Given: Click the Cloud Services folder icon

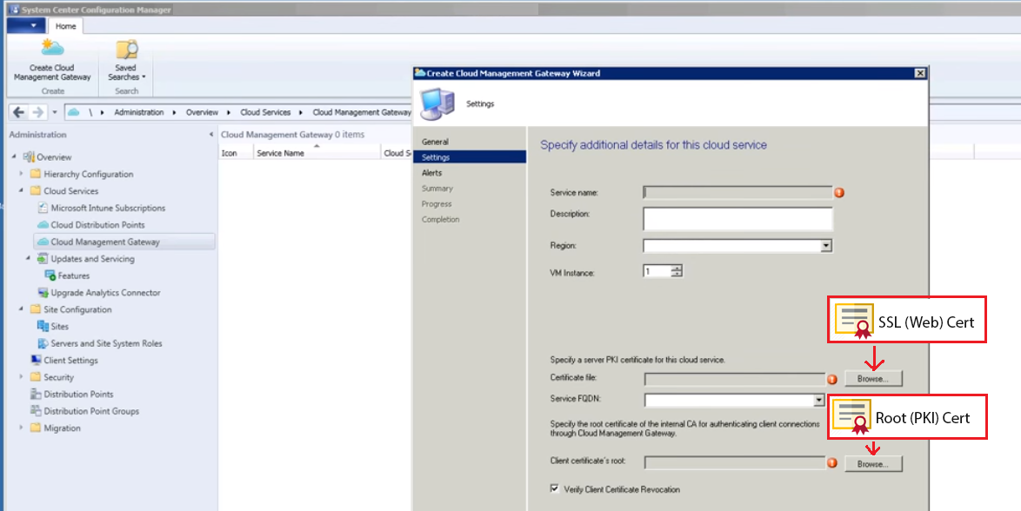Looking at the screenshot, I should [x=36, y=190].
